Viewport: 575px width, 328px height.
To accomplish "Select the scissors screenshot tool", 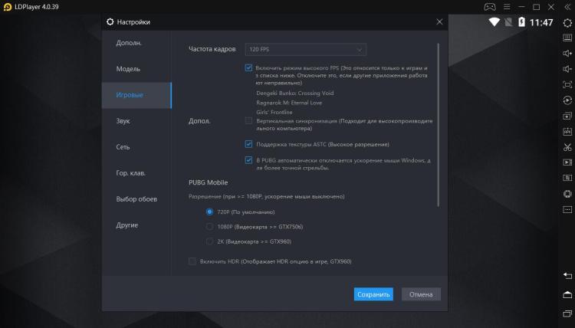I will point(567,147).
